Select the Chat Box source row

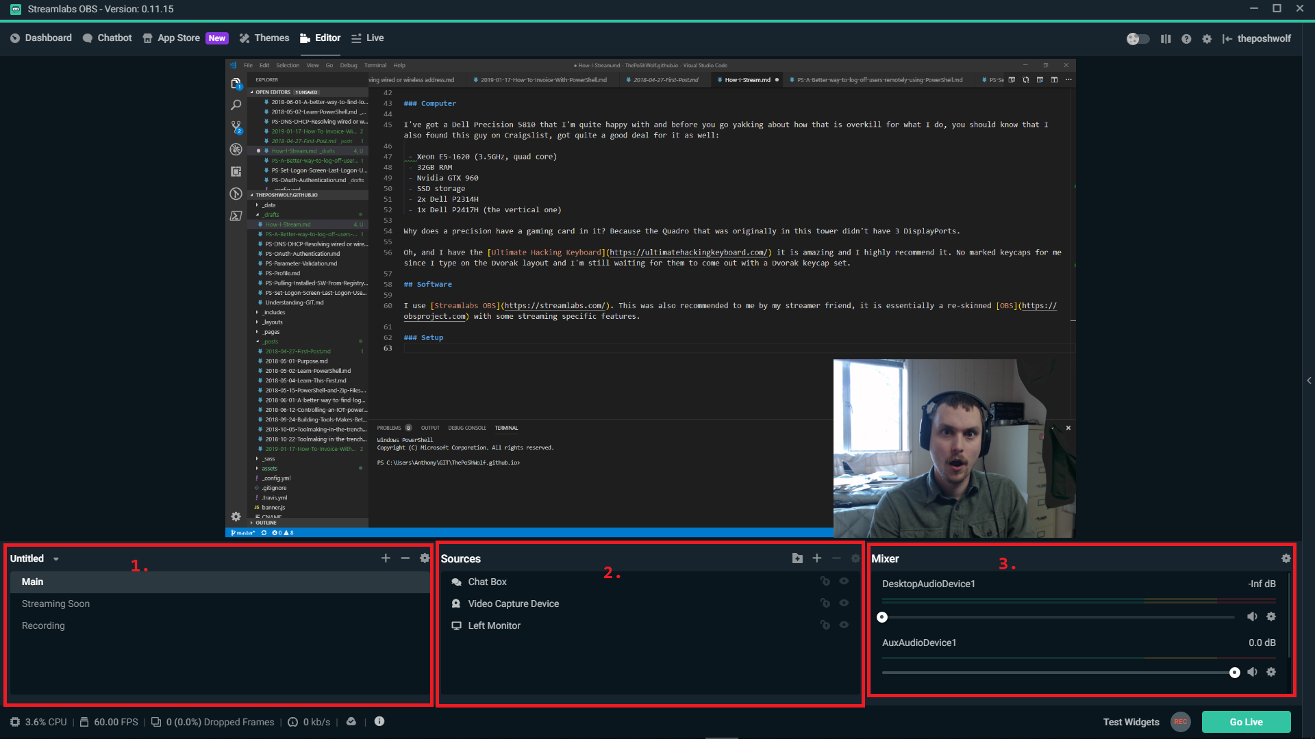[649, 582]
